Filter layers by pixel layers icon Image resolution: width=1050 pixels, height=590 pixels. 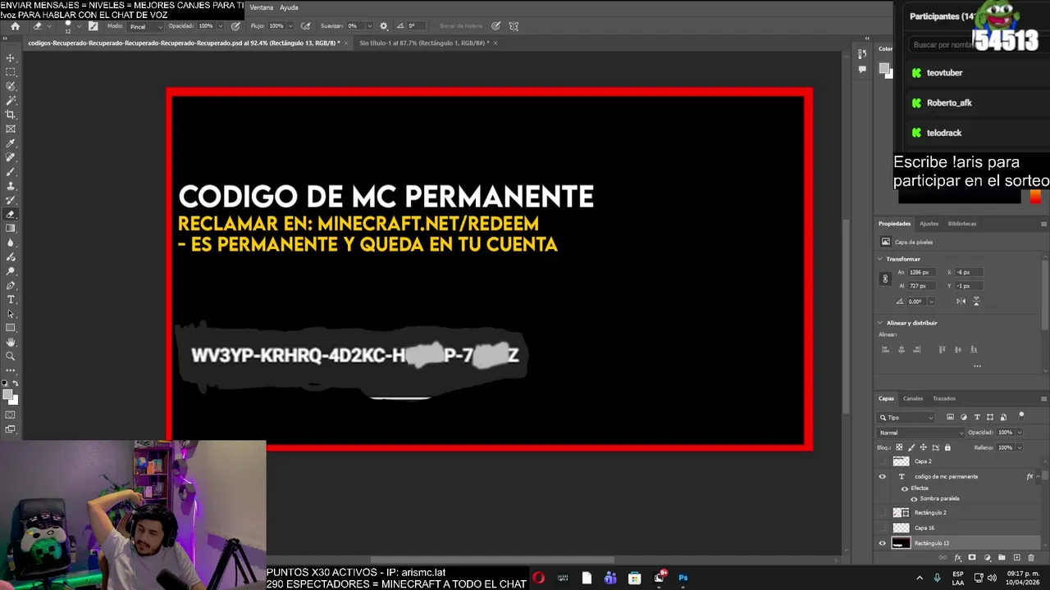click(950, 417)
